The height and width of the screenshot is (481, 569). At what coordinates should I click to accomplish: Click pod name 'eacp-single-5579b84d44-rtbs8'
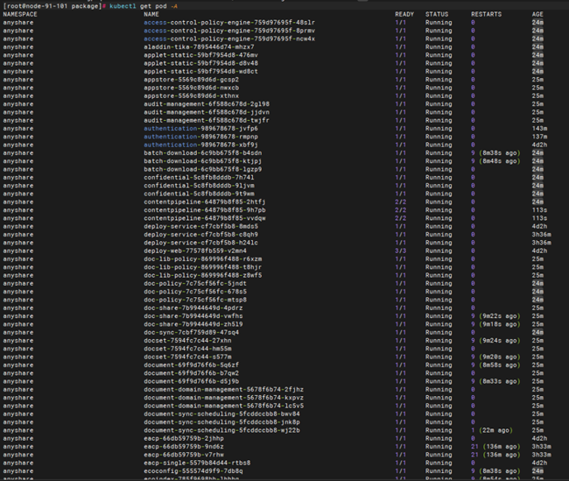197,463
